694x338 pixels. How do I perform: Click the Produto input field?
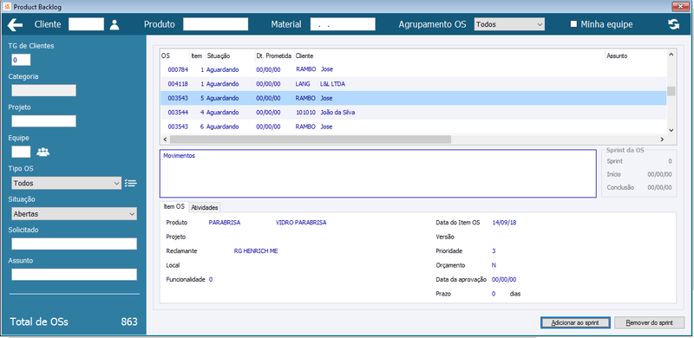(x=215, y=24)
